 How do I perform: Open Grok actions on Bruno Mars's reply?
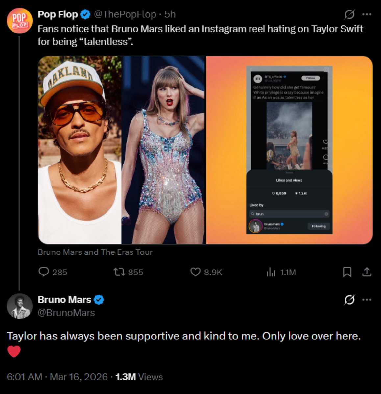coord(350,299)
